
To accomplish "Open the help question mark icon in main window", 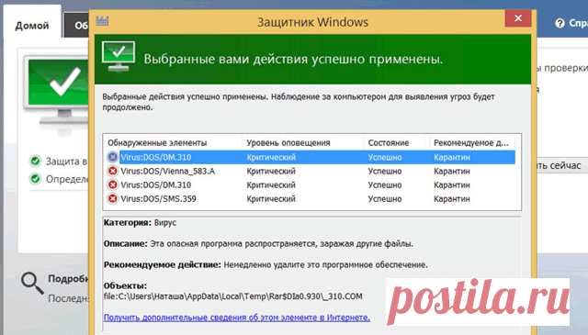I will tap(560, 23).
